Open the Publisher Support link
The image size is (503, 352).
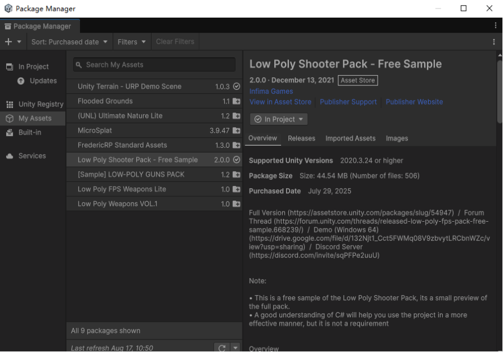(348, 102)
